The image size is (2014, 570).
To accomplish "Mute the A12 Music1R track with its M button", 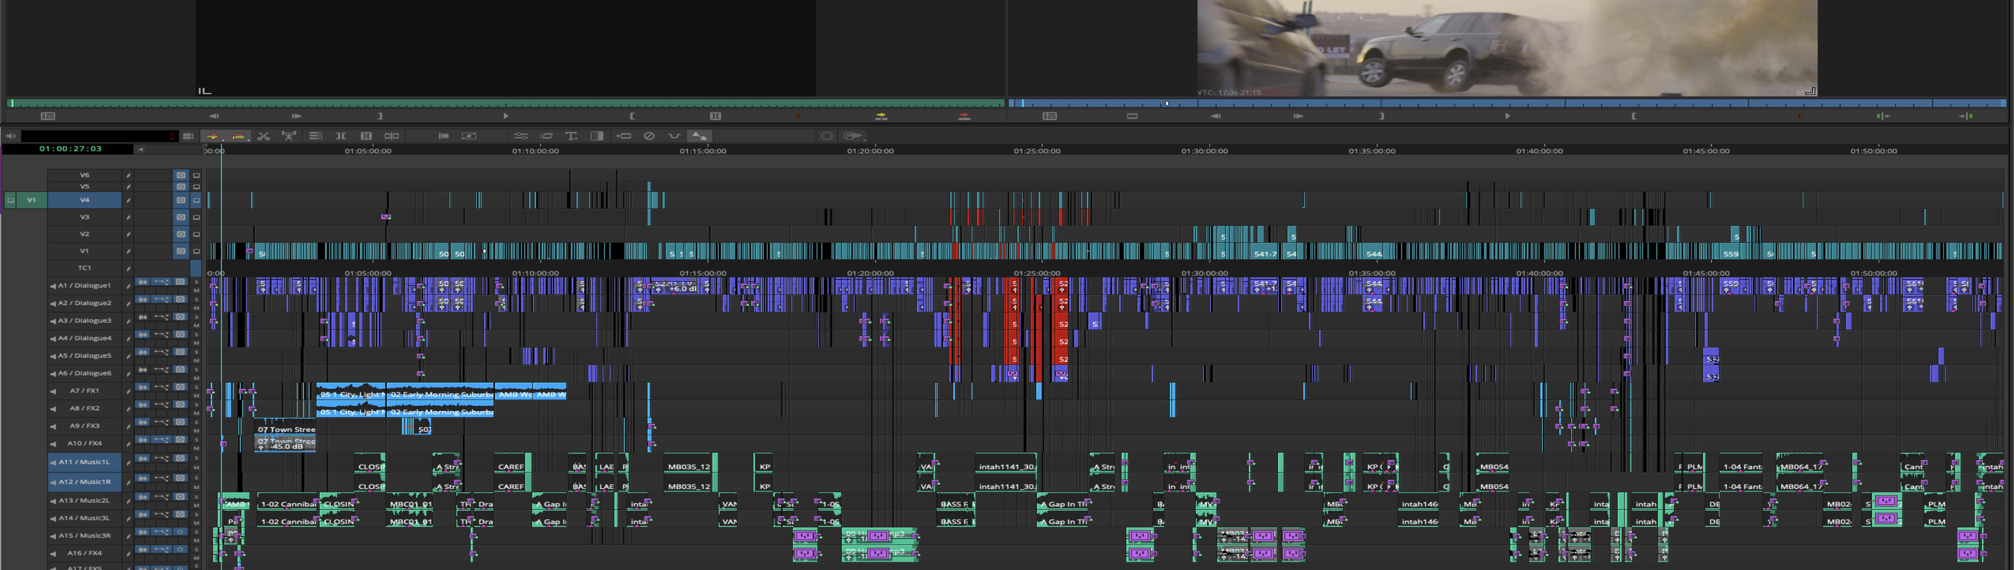I will coord(196,487).
